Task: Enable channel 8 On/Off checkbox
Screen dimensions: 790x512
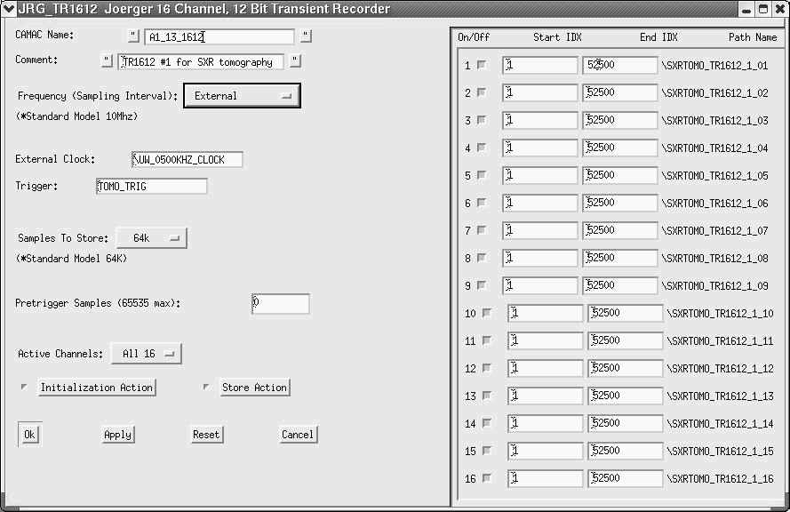Action: coord(482,258)
